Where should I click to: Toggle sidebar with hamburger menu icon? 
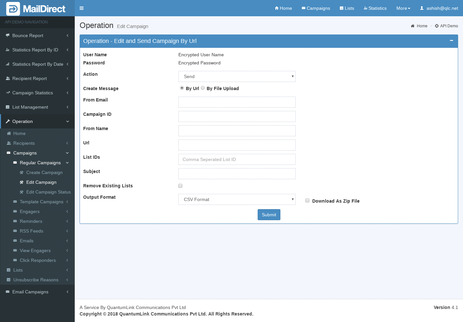pos(82,8)
